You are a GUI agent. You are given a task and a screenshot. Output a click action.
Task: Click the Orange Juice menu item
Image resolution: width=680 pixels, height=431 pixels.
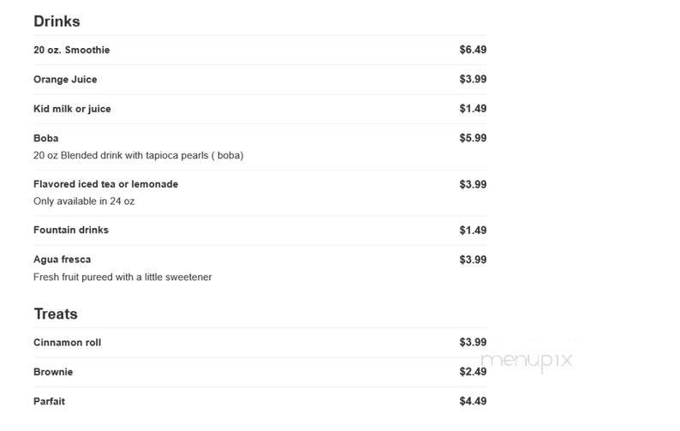(65, 80)
